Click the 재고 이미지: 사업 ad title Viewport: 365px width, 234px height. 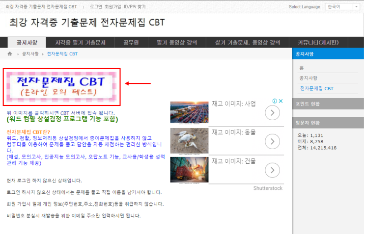234,104
